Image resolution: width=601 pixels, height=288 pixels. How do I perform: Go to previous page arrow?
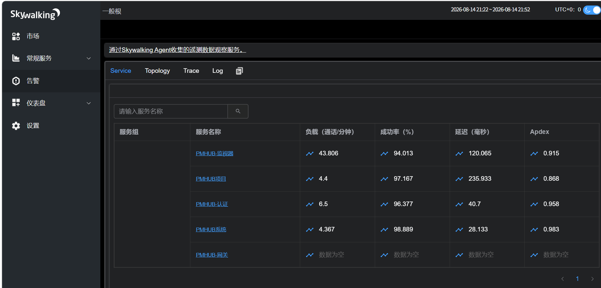(563, 279)
